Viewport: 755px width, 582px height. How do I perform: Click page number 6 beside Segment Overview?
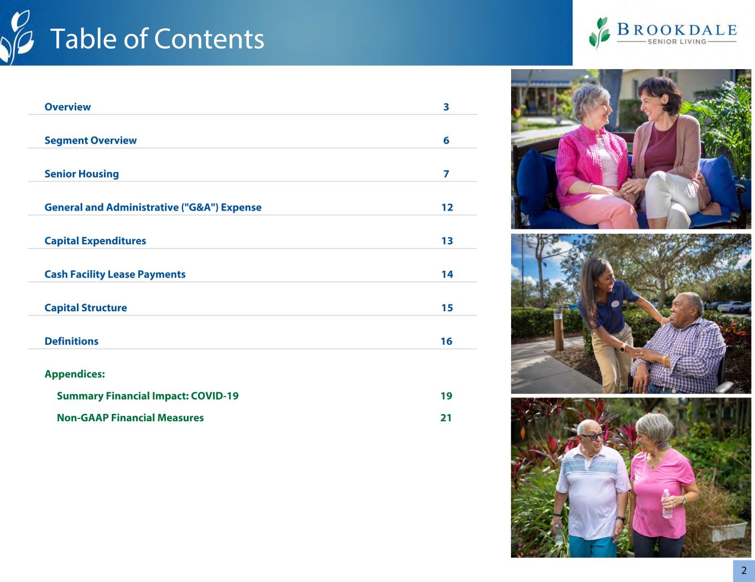tap(446, 140)
